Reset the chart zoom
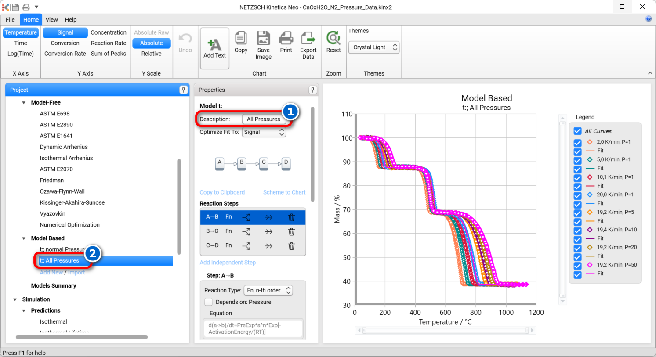This screenshot has height=357, width=656. point(333,39)
